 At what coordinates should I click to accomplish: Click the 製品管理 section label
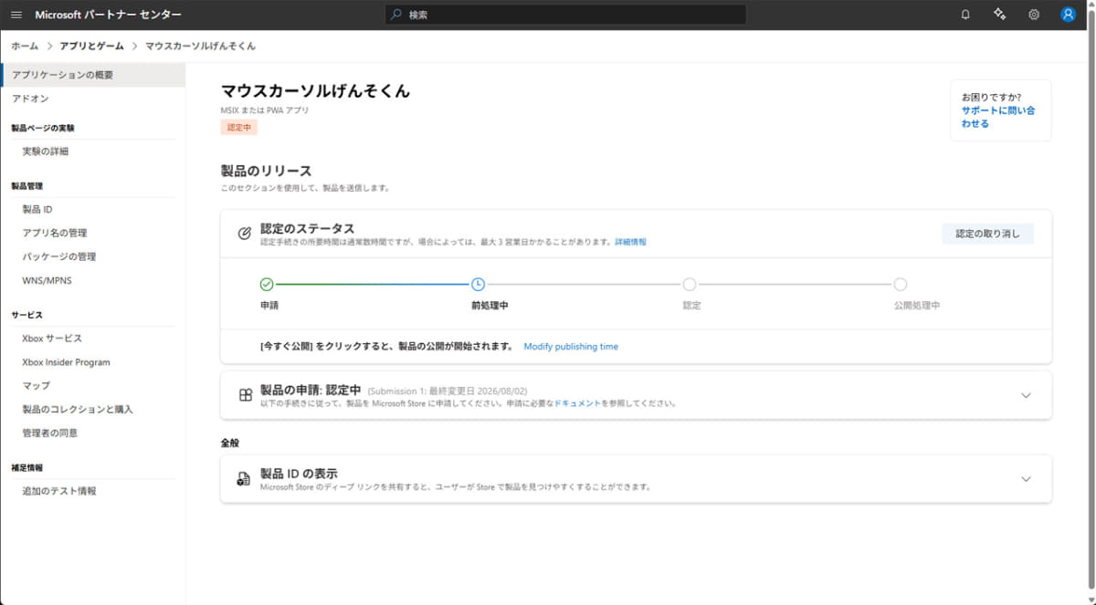point(26,186)
